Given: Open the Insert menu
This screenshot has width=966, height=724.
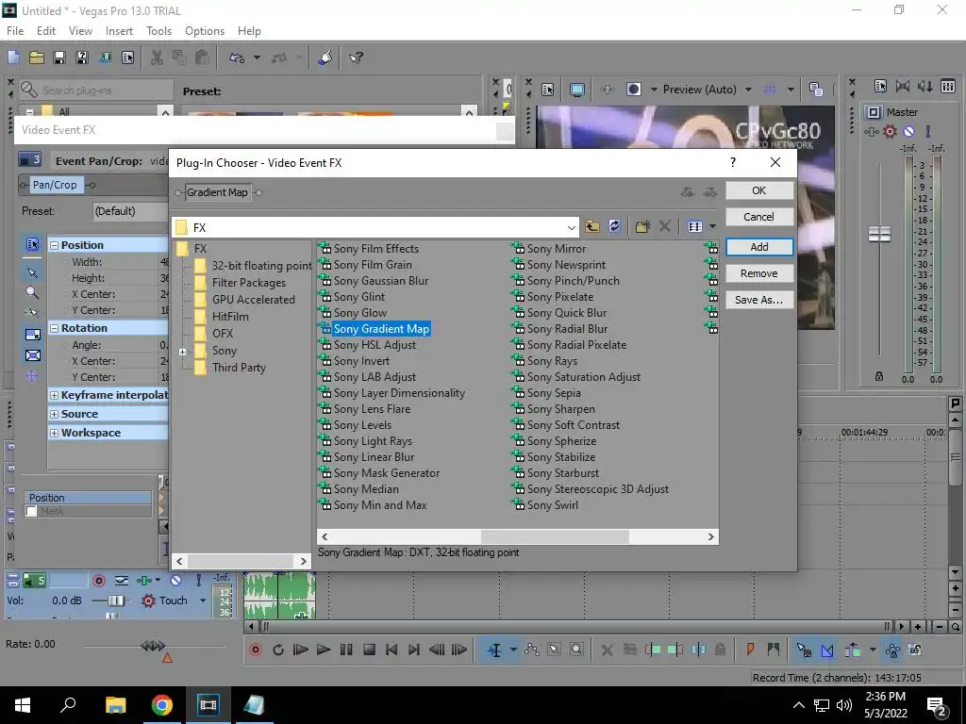Looking at the screenshot, I should (119, 31).
